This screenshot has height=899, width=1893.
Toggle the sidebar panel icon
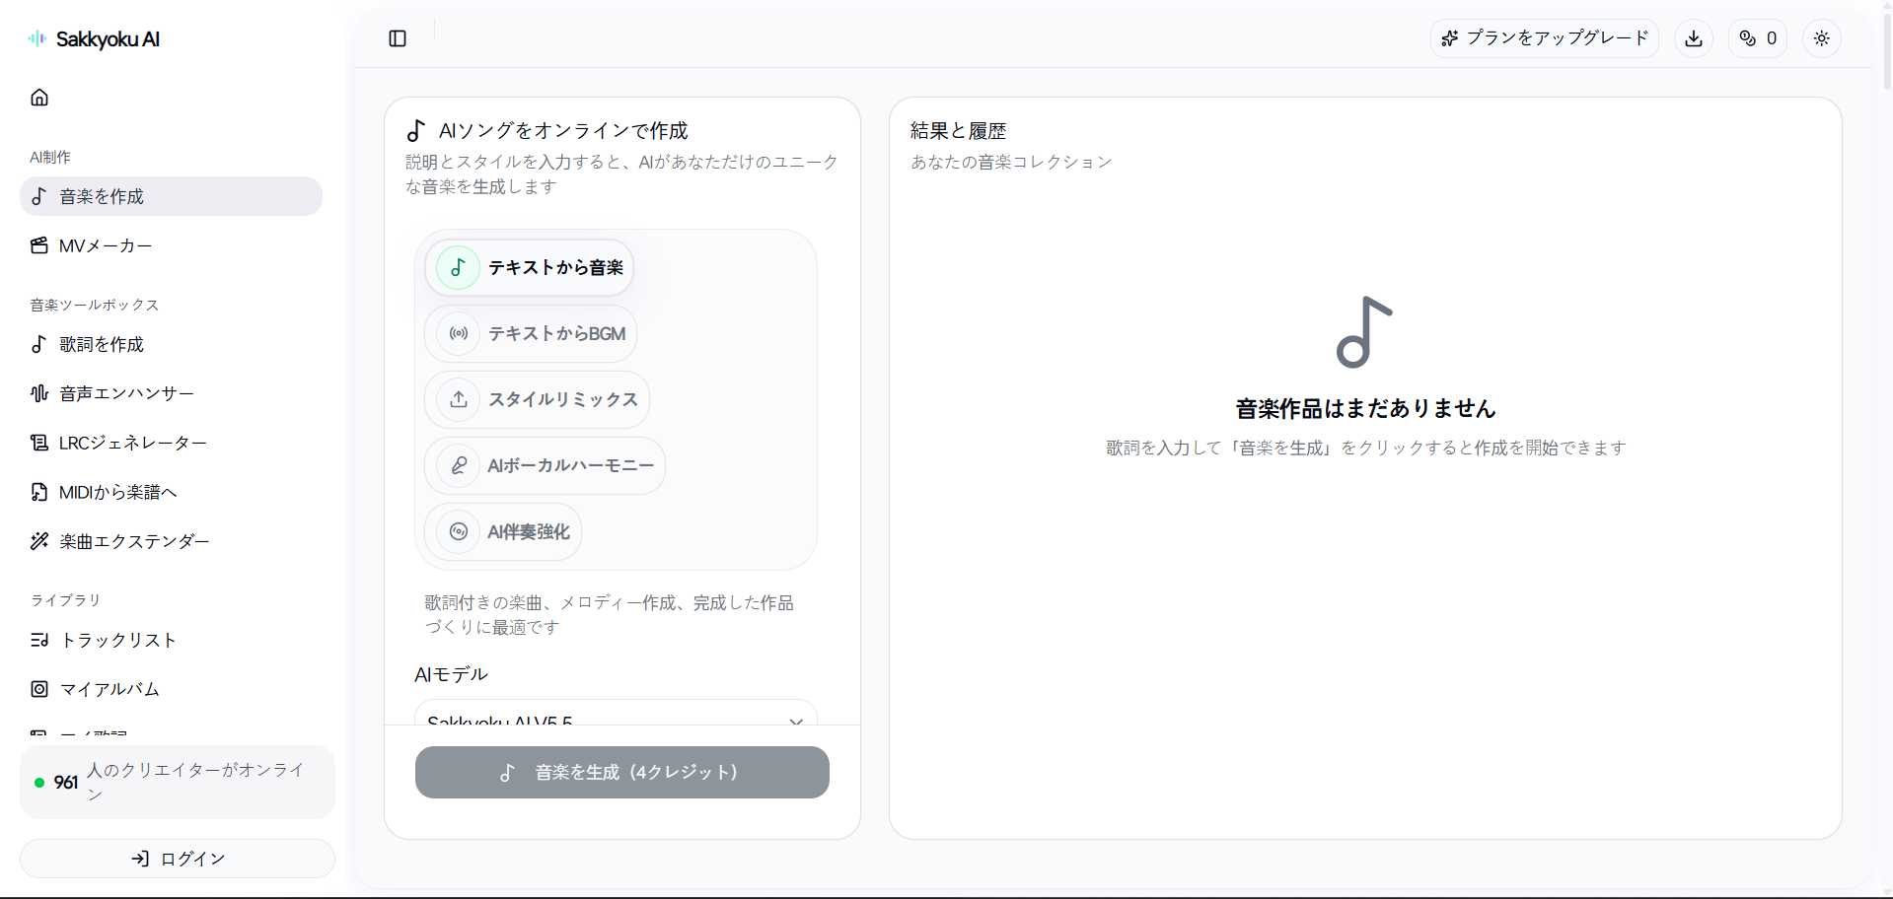[398, 38]
